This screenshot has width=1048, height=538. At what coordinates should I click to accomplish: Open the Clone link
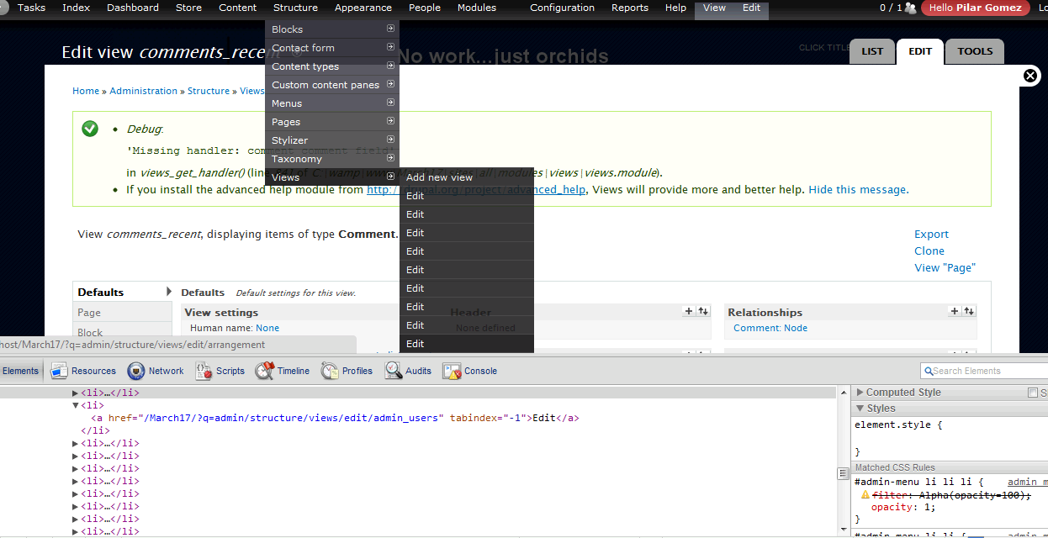[x=929, y=251]
